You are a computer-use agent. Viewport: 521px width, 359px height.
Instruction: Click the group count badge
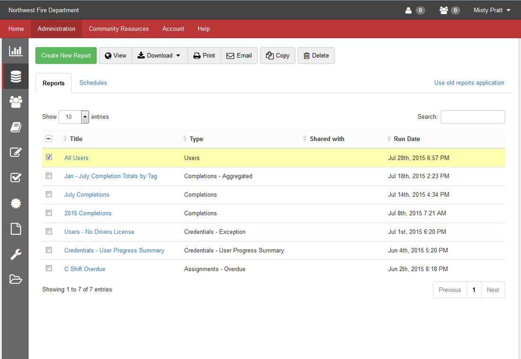tap(455, 10)
